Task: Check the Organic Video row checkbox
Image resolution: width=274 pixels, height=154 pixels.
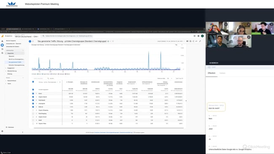Action: click(33, 123)
